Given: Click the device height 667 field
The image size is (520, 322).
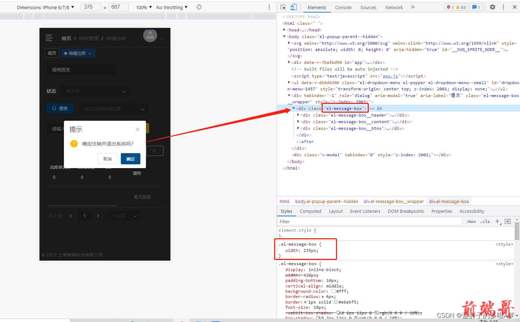Looking at the screenshot, I should (x=118, y=7).
